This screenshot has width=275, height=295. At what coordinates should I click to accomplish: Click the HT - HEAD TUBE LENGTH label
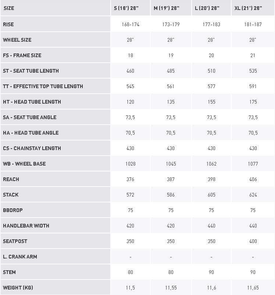tap(32, 102)
